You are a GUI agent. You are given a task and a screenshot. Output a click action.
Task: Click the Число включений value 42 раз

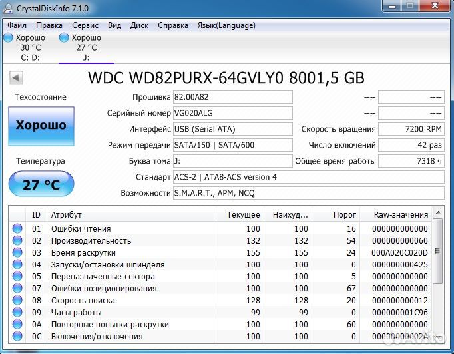click(x=411, y=144)
